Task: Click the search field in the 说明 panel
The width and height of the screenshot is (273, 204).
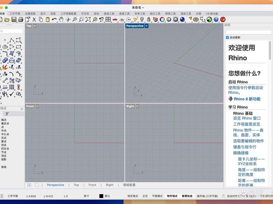Action: [x=248, y=32]
